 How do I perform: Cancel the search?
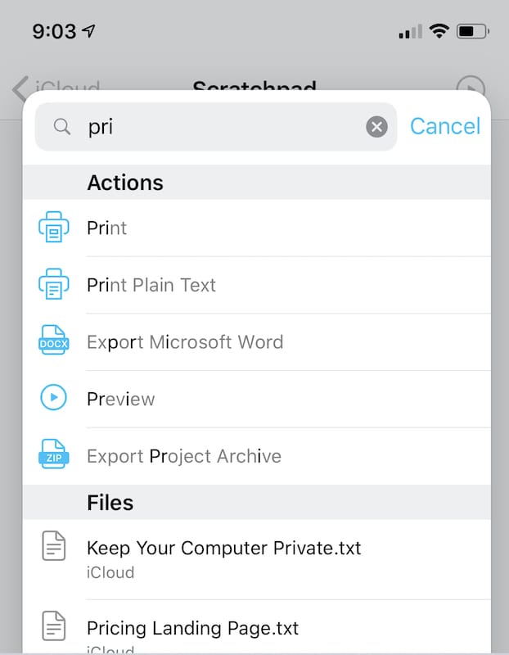point(445,126)
